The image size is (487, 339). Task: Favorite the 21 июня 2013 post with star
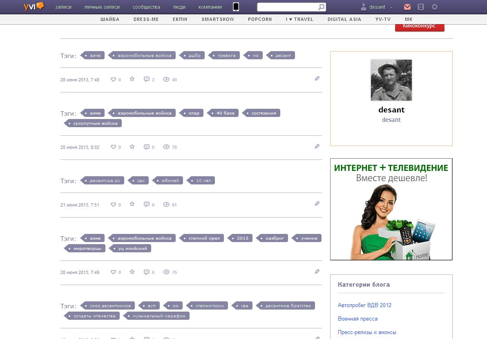(x=132, y=204)
